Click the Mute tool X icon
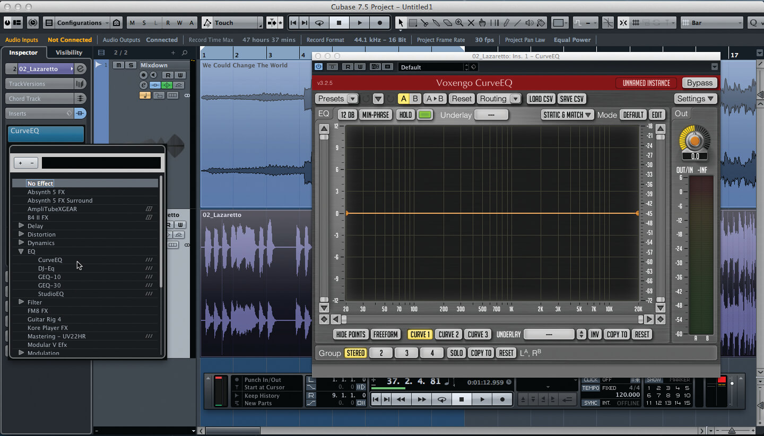 (x=471, y=23)
